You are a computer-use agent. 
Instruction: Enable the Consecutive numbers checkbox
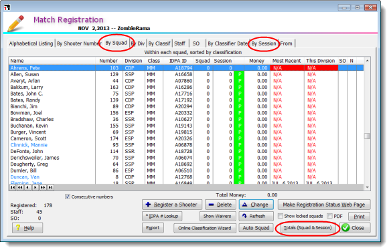(x=68, y=197)
